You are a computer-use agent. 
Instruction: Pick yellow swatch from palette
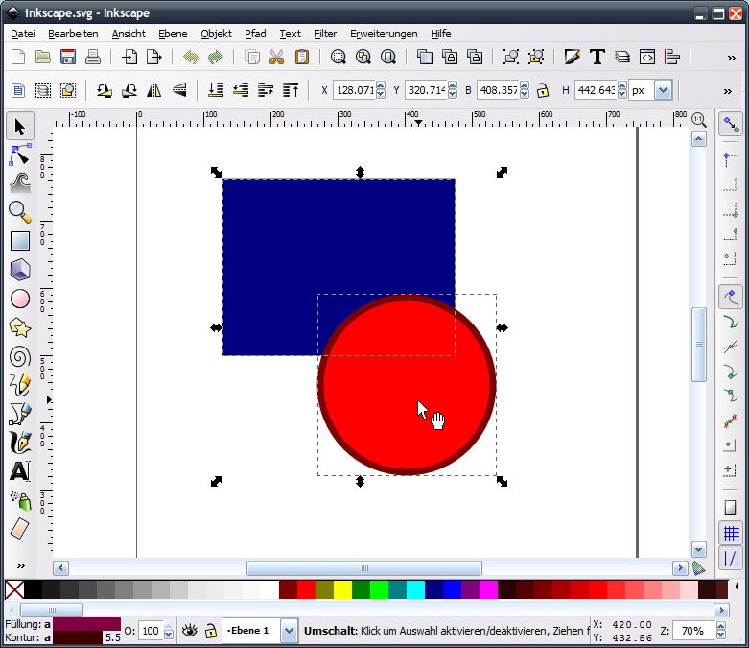(342, 589)
